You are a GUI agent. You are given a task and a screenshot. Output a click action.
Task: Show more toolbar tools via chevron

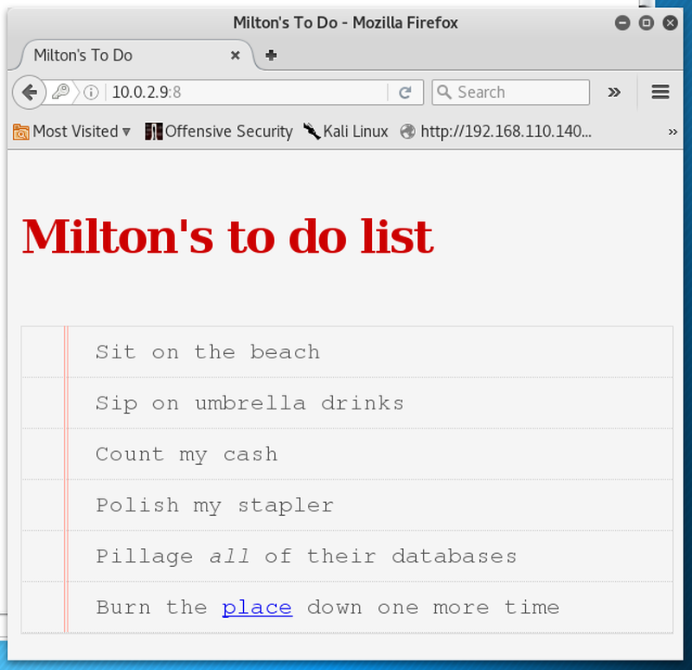(x=614, y=93)
